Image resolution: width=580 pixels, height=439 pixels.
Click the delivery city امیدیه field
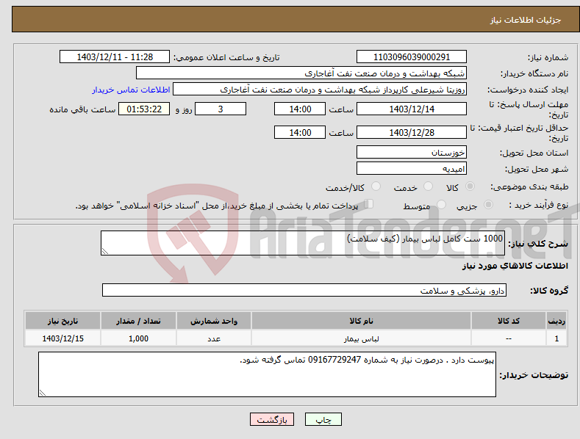click(412, 169)
